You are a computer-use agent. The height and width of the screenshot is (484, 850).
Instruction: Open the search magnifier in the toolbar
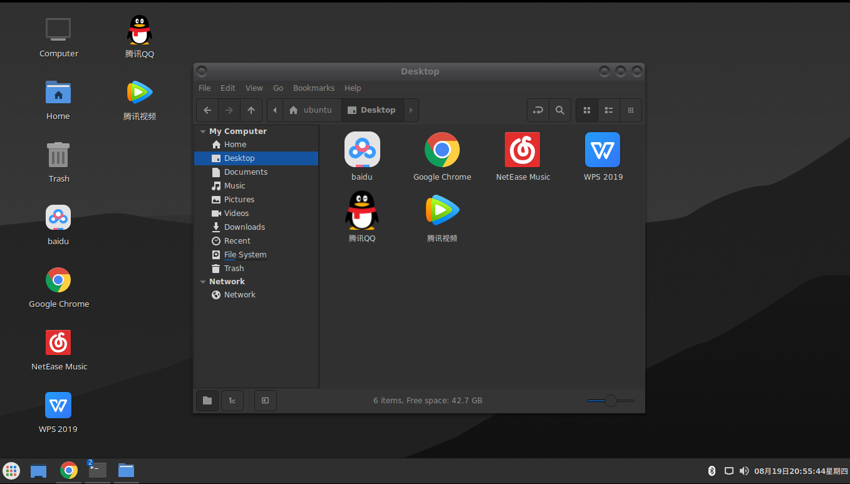[x=560, y=110]
